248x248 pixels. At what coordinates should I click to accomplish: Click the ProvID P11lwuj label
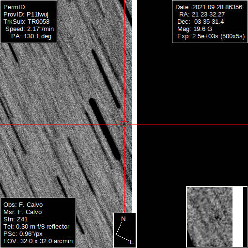(26, 15)
